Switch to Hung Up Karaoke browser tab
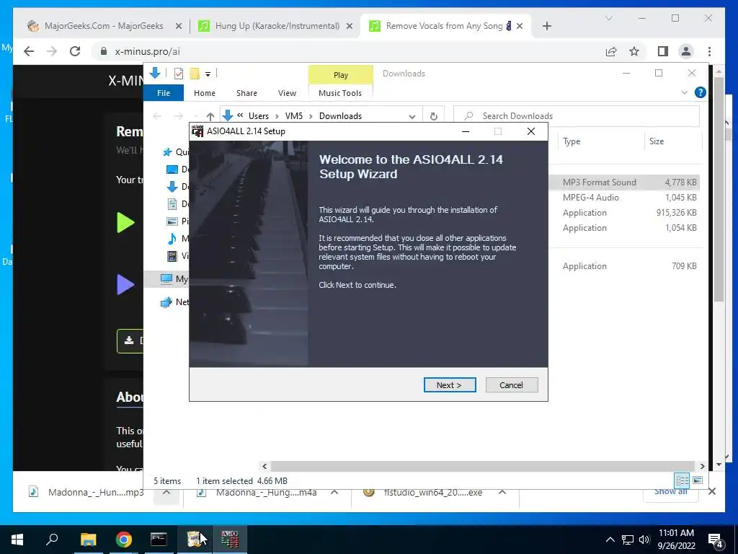Image resolution: width=738 pixels, height=554 pixels. (277, 26)
